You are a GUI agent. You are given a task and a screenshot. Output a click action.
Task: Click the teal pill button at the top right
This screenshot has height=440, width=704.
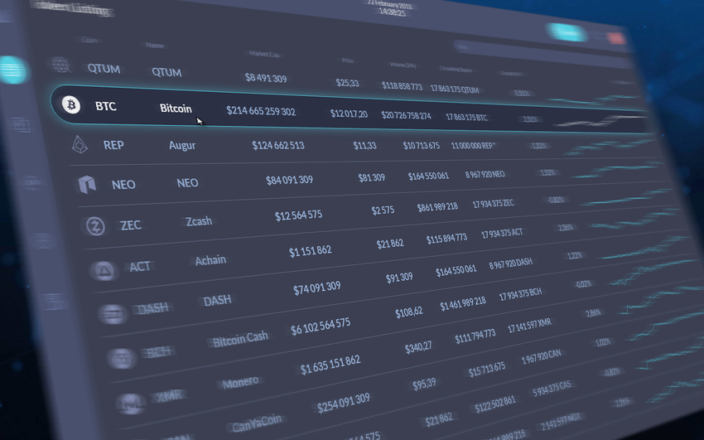(567, 32)
